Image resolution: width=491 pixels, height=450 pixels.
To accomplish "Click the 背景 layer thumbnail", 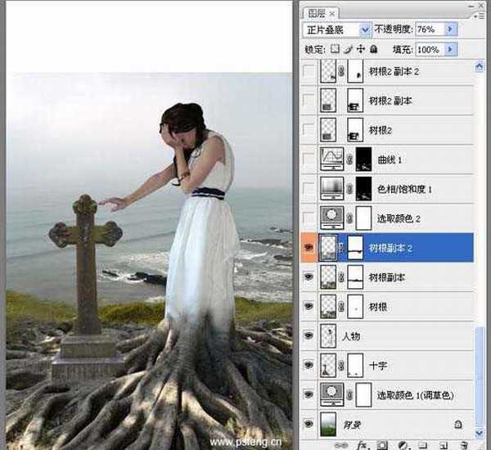I will pyautogui.click(x=328, y=424).
